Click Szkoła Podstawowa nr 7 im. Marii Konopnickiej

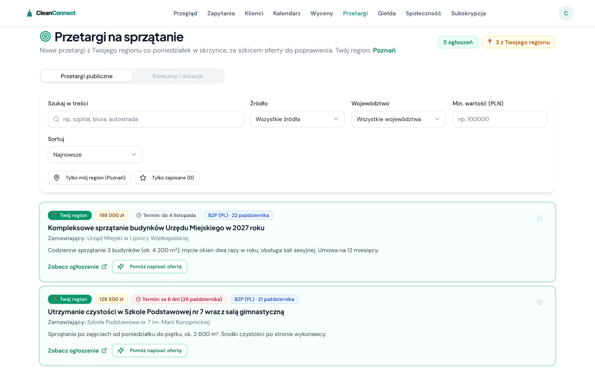[148, 322]
